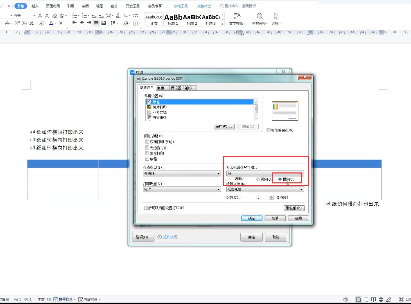Open the 维护 tab in printer properties

click(x=189, y=88)
